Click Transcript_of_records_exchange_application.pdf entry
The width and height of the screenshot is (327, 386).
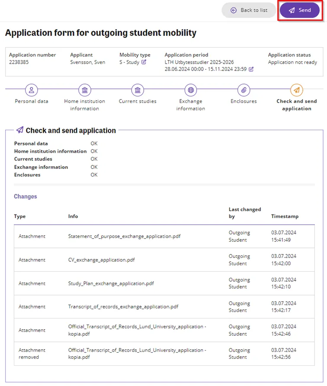pos(123,307)
